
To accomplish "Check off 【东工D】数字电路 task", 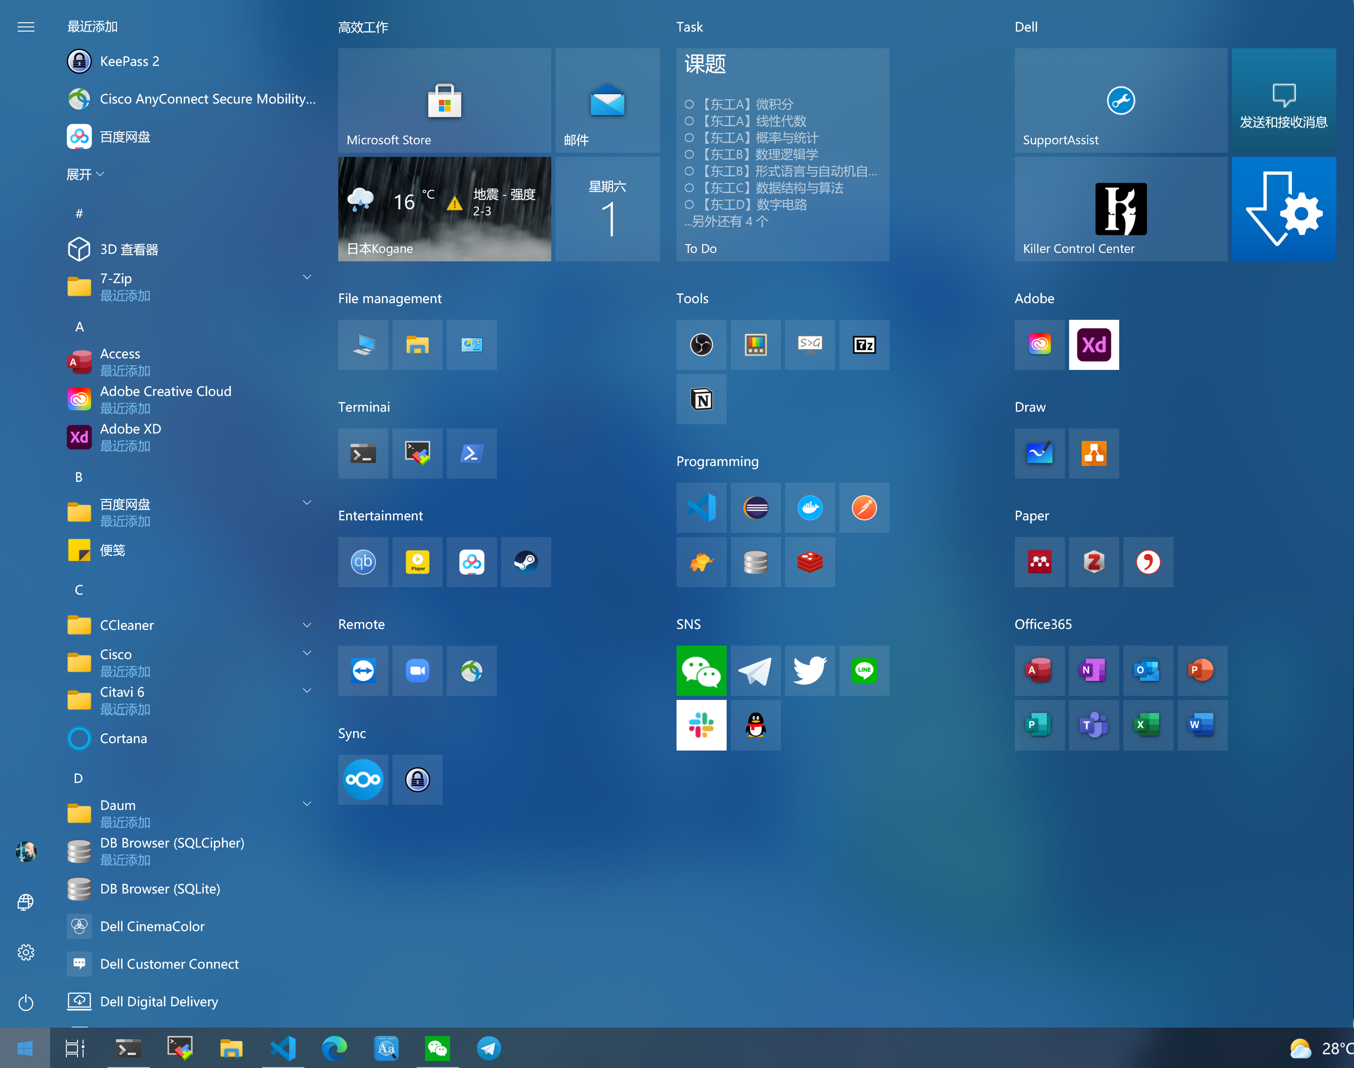I will pos(689,205).
